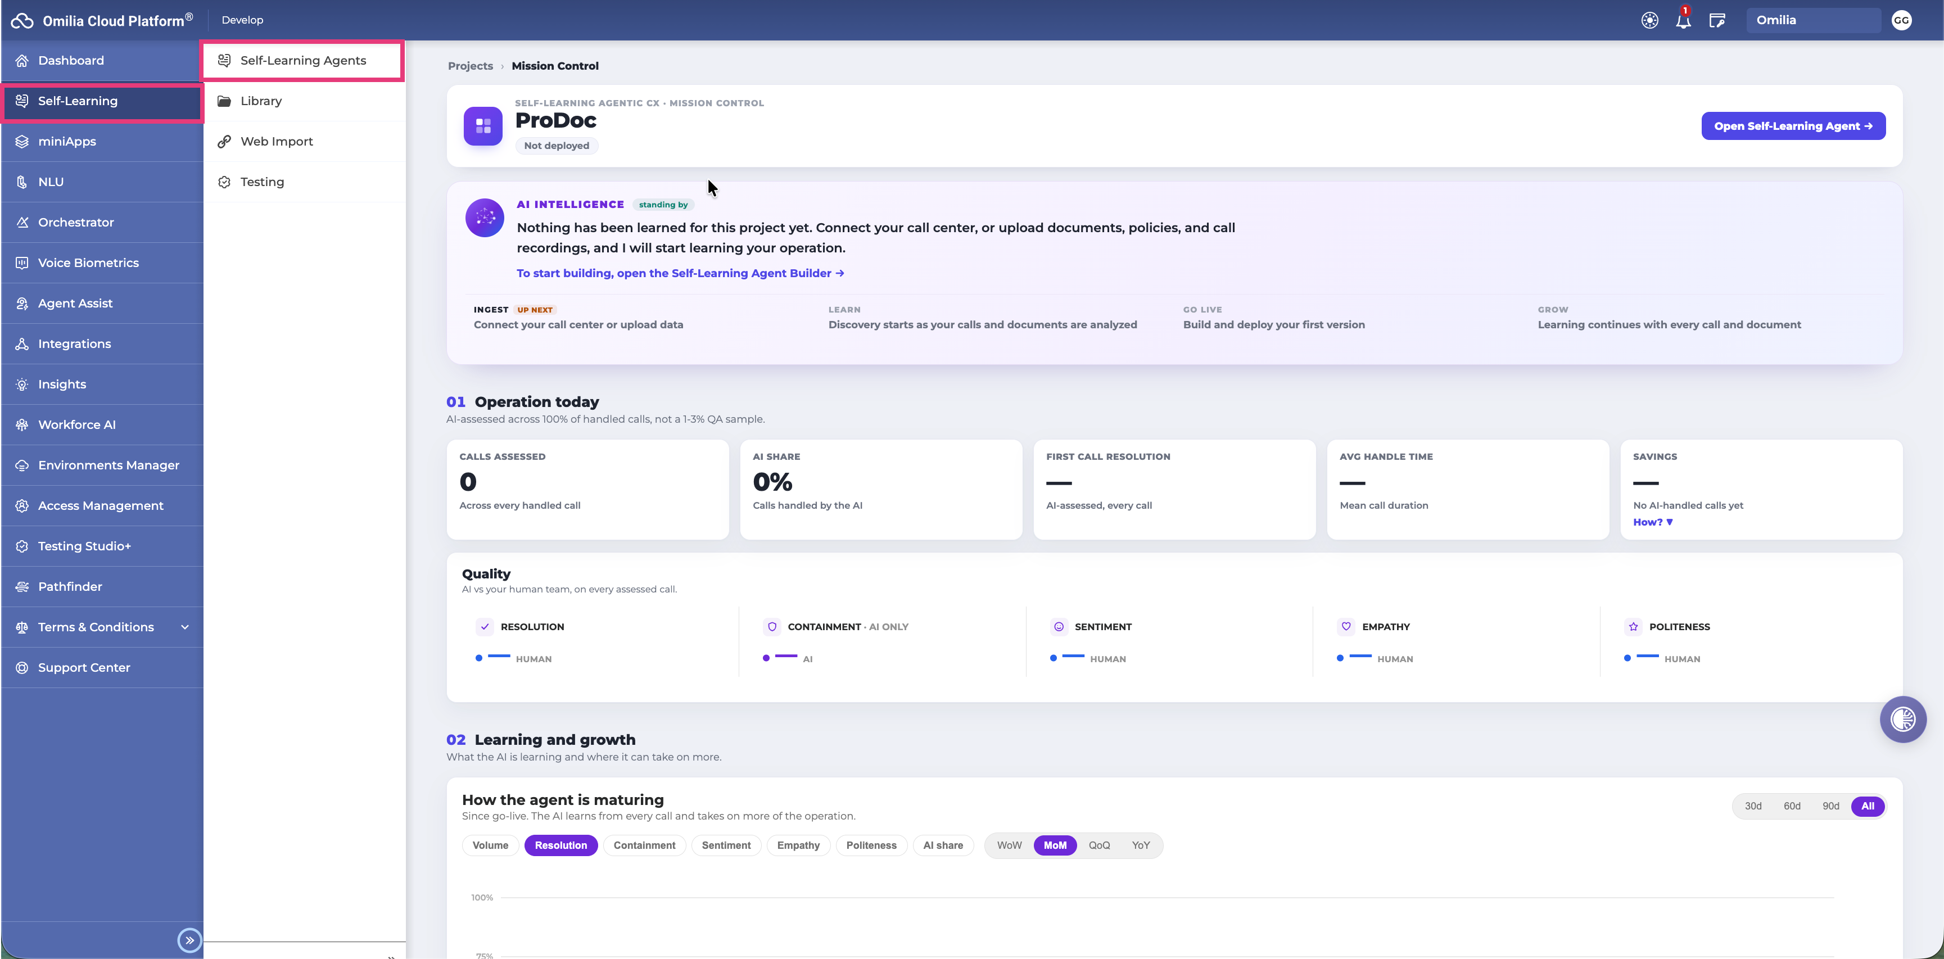Go back to Projects breadcrumb
This screenshot has width=1944, height=959.
click(470, 66)
